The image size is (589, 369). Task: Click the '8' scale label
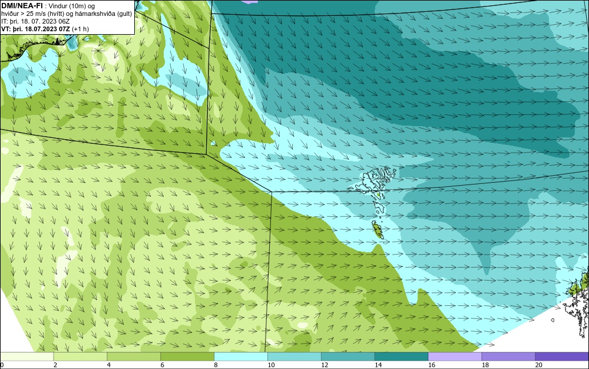(216, 365)
